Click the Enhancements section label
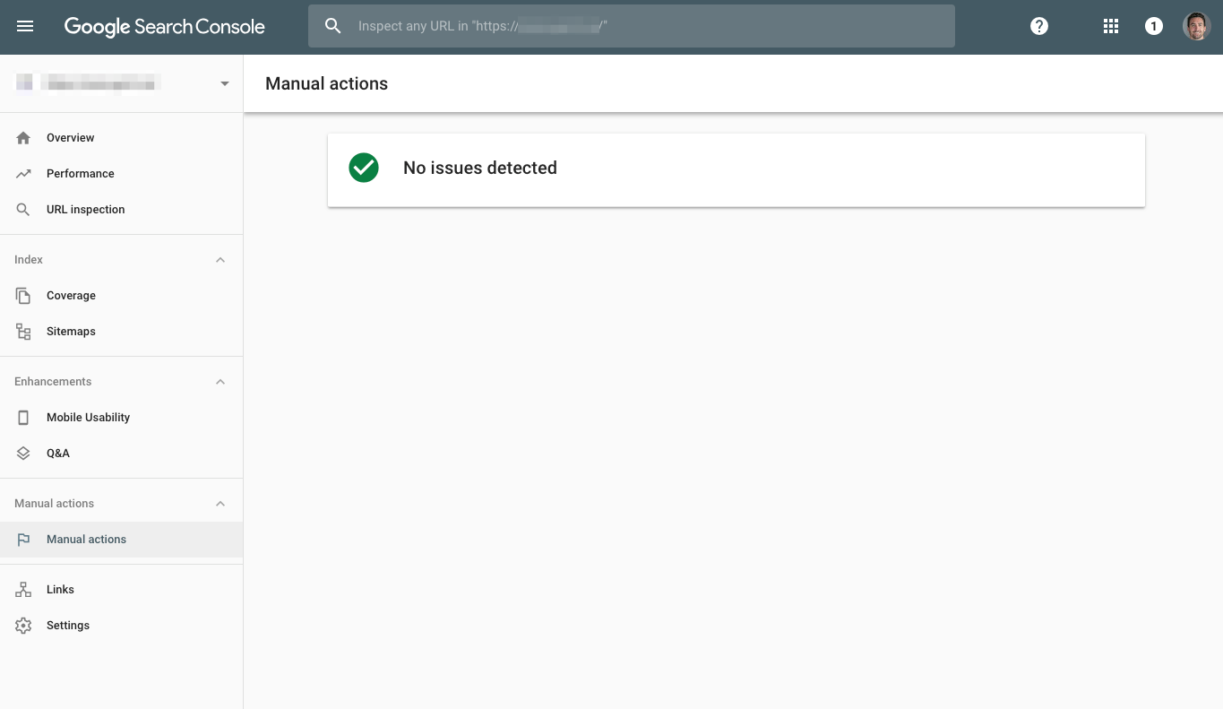Image resolution: width=1223 pixels, height=709 pixels. pyautogui.click(x=53, y=382)
